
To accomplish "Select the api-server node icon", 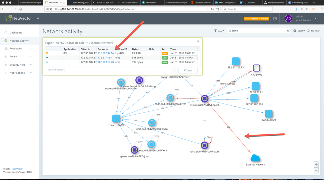I will click(x=134, y=150).
